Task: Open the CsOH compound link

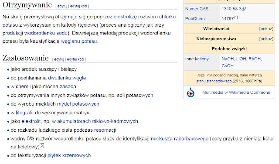Action: point(228,66)
